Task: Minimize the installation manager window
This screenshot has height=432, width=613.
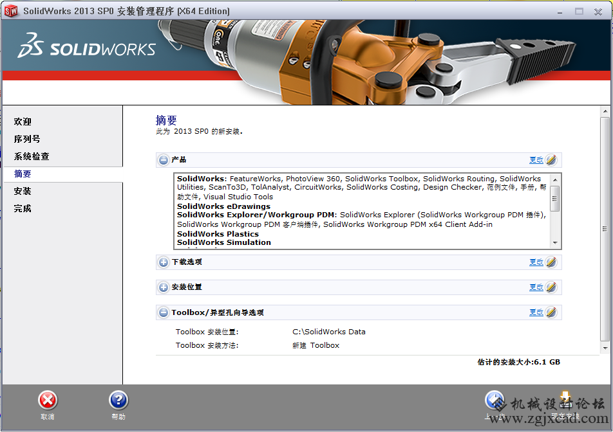Action: (x=560, y=12)
